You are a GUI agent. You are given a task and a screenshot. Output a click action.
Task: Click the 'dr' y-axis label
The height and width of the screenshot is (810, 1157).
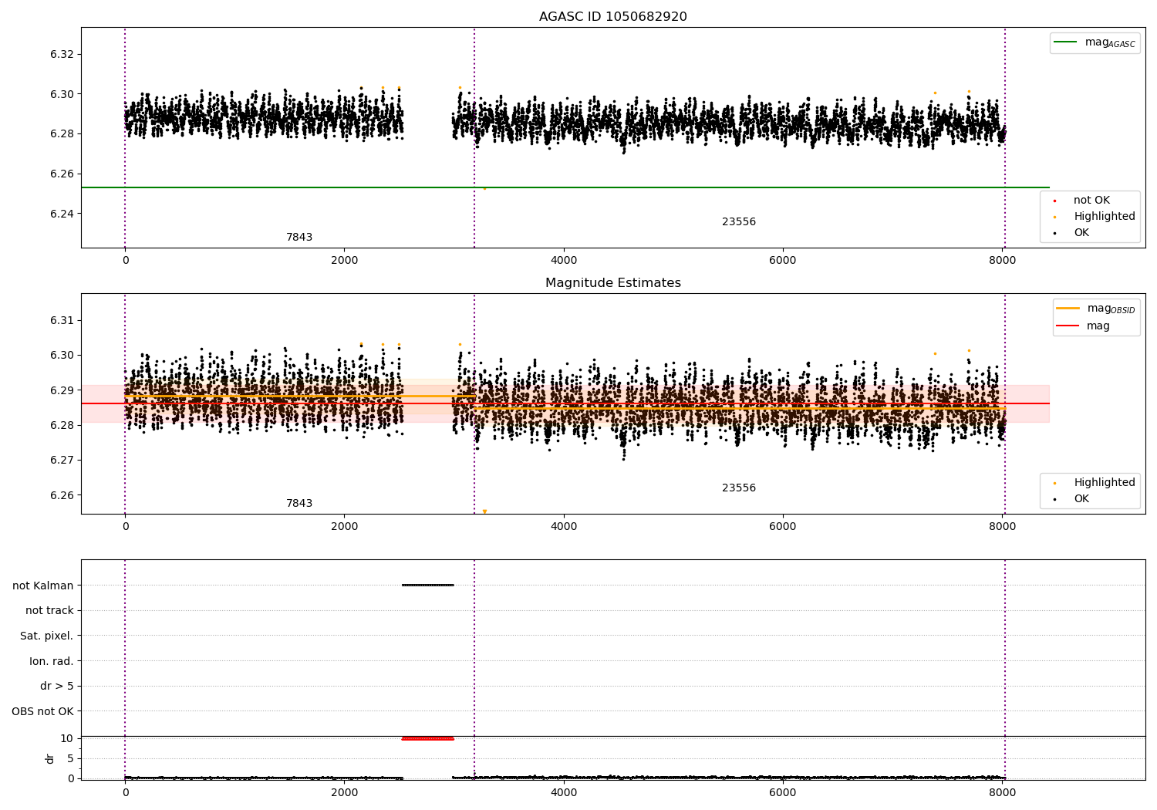(x=50, y=758)
